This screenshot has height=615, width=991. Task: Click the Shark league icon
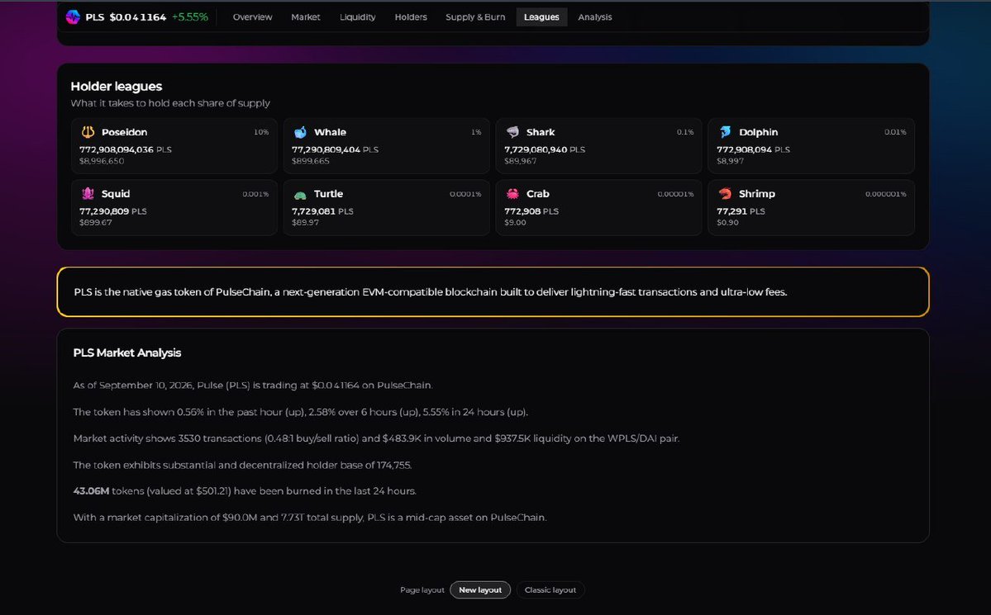pyautogui.click(x=512, y=132)
